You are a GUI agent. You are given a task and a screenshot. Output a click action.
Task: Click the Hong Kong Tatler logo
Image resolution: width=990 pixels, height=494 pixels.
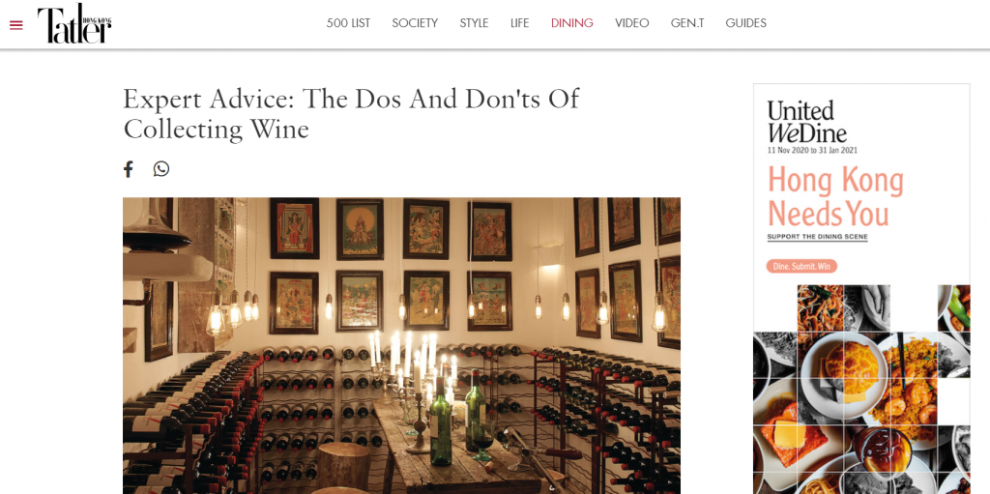tap(74, 24)
